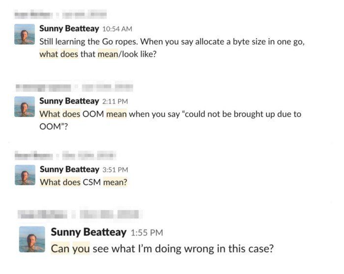This screenshot has height=274, width=344.
Task: Click the blurred header above the 3:51 PM message
Action: coord(64,156)
